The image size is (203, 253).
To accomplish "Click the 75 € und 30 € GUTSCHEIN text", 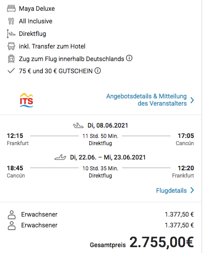I will (56, 71).
